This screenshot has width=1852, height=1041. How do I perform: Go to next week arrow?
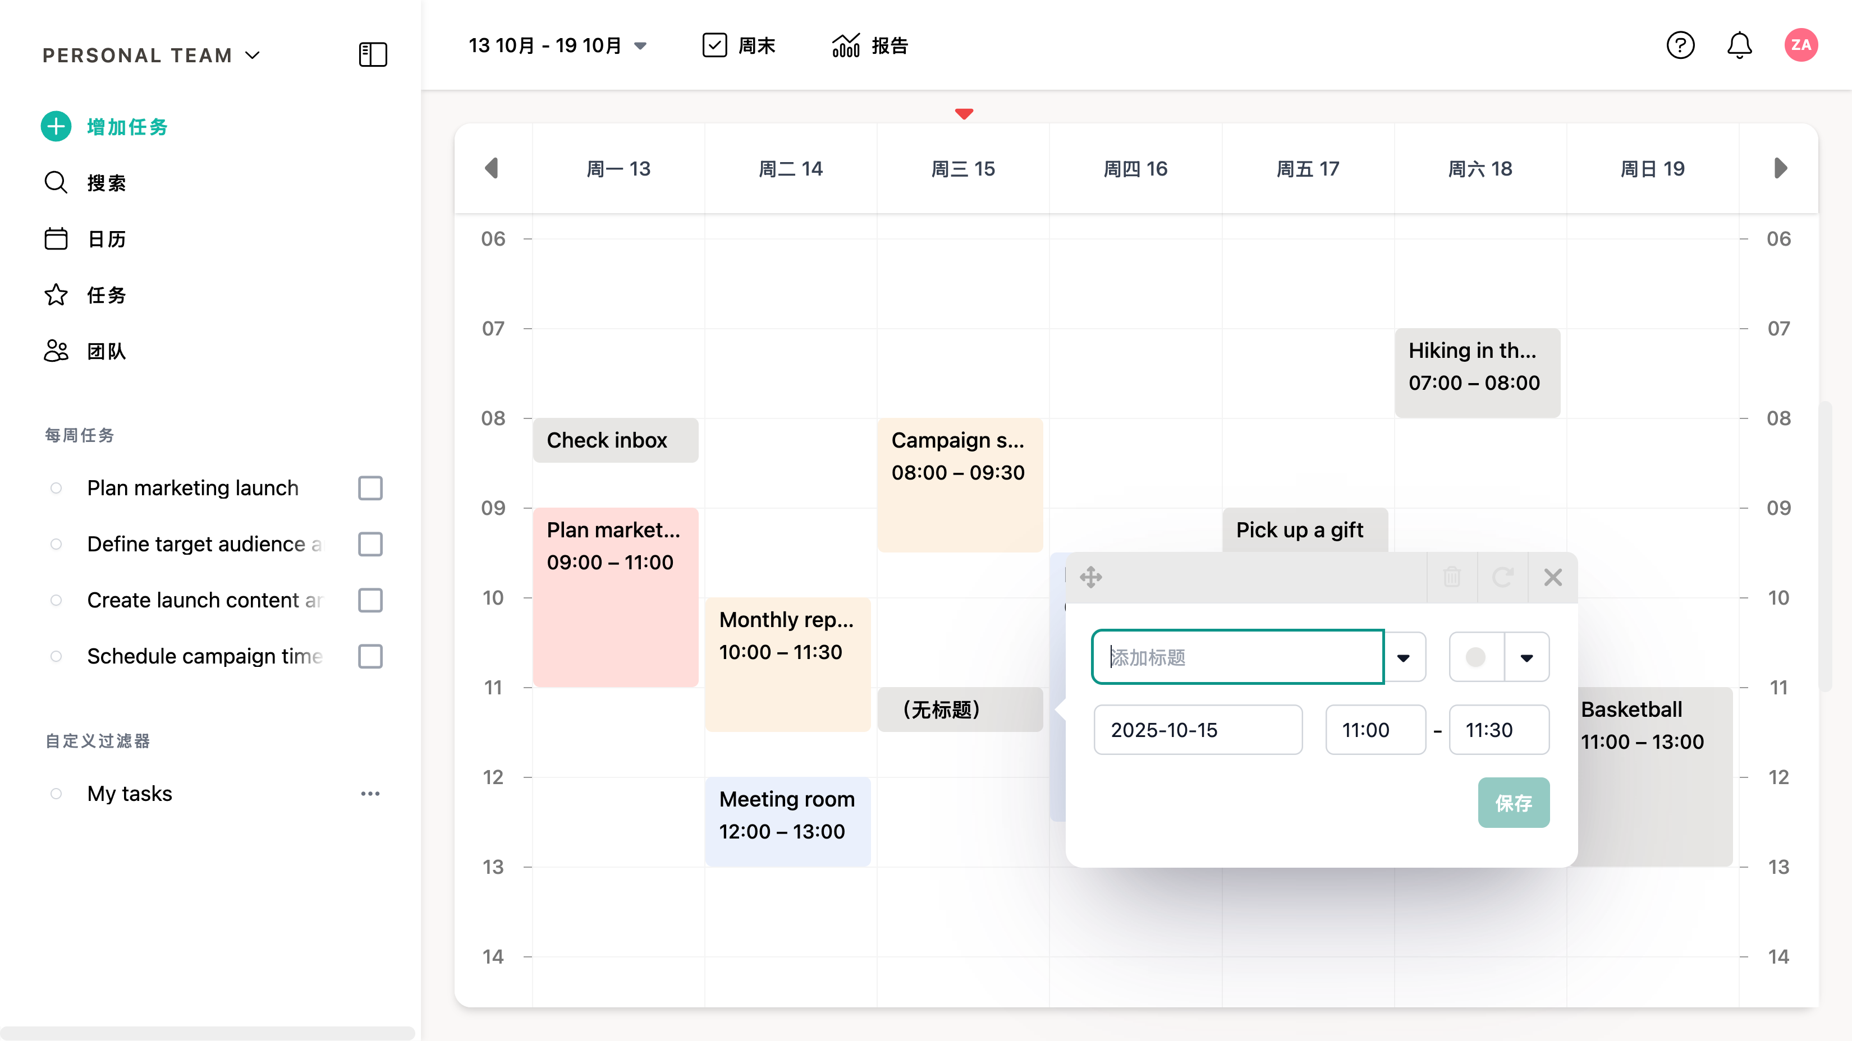(x=1780, y=168)
